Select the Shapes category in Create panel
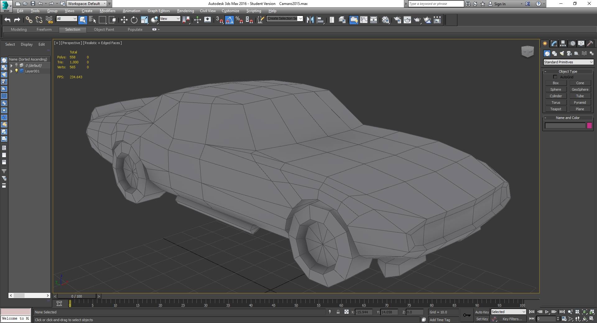Image resolution: width=597 pixels, height=323 pixels. coord(554,53)
